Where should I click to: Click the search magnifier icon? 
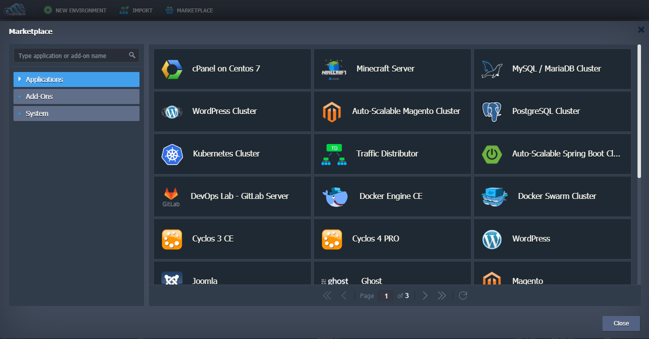(132, 55)
